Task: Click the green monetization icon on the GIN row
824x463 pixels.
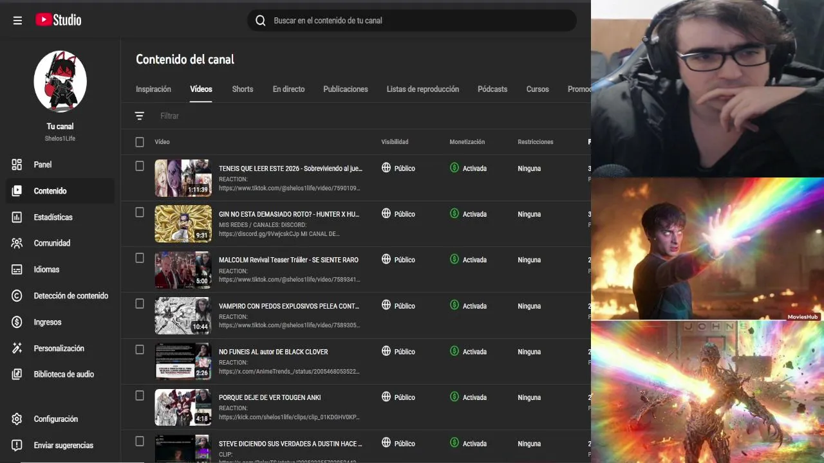Action: click(x=454, y=213)
